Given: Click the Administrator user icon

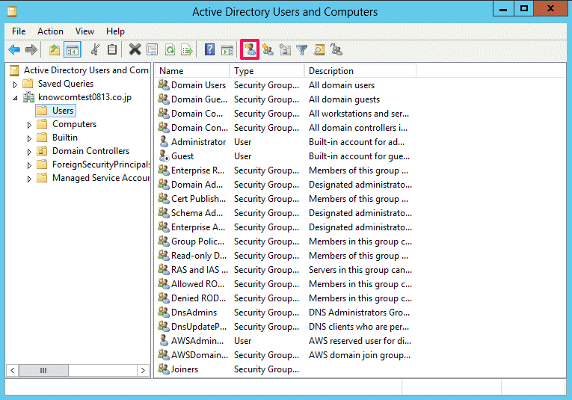Looking at the screenshot, I should pos(164,142).
